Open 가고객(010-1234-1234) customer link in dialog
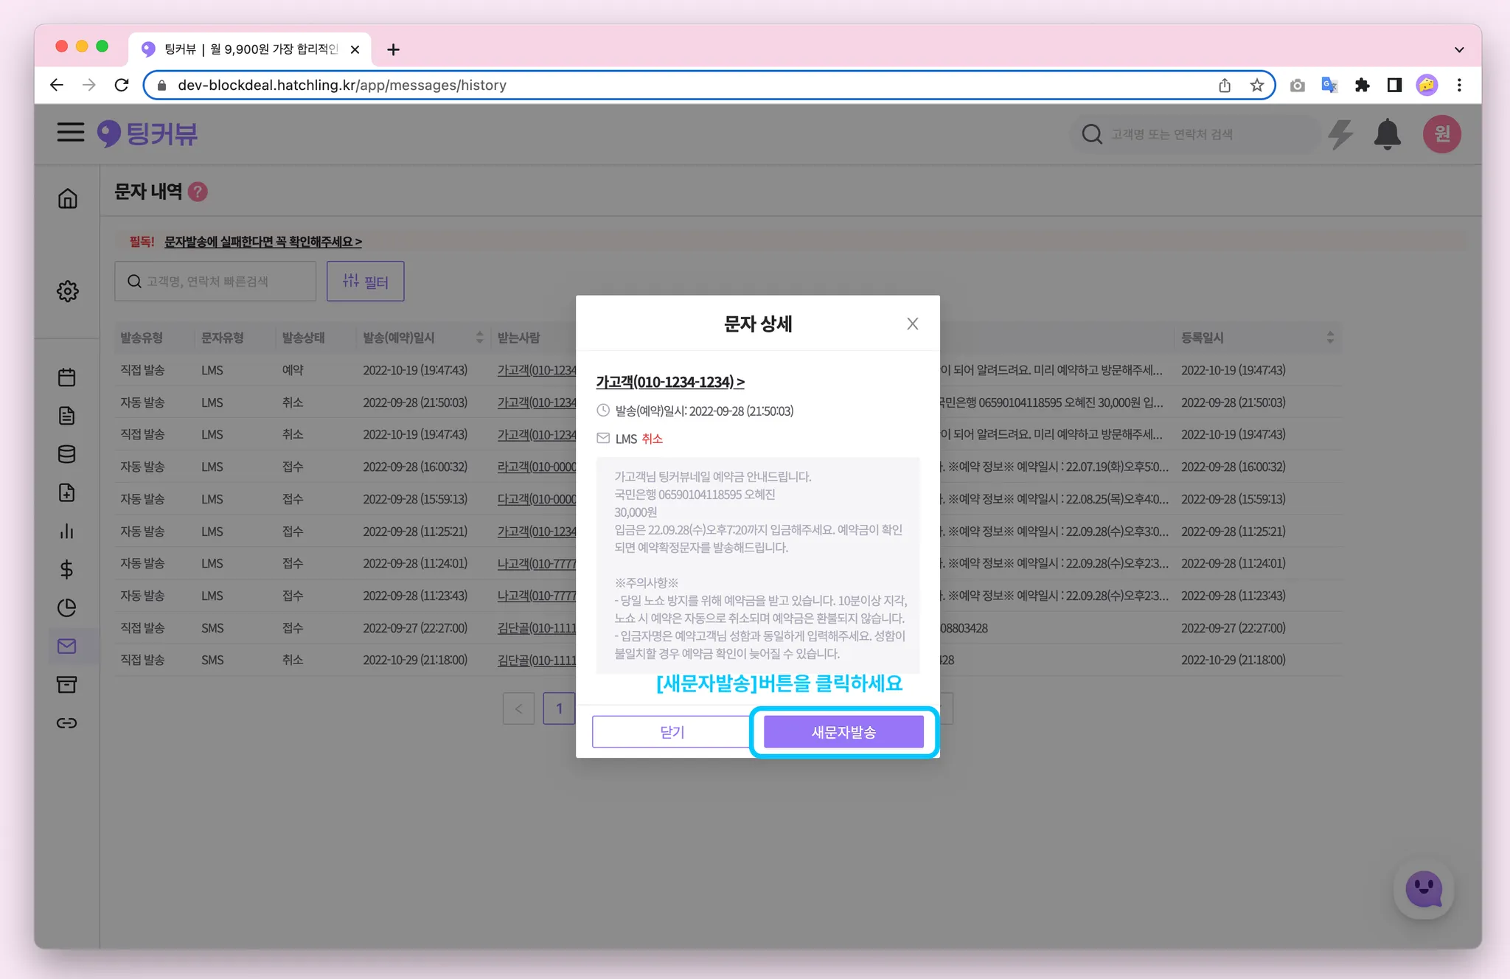1510x979 pixels. coord(670,382)
